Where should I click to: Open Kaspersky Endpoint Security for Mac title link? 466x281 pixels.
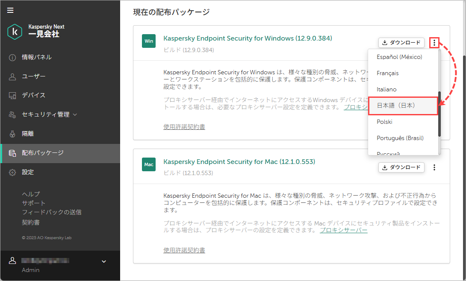[x=239, y=162]
